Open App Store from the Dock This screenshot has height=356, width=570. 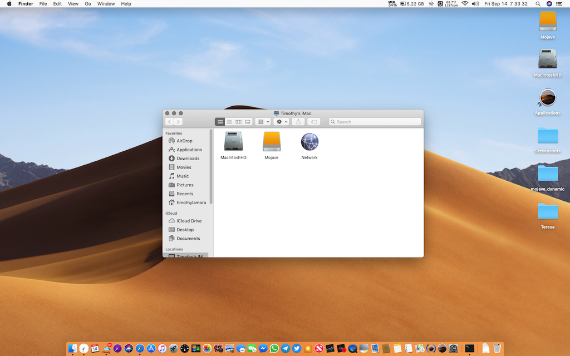(x=151, y=348)
